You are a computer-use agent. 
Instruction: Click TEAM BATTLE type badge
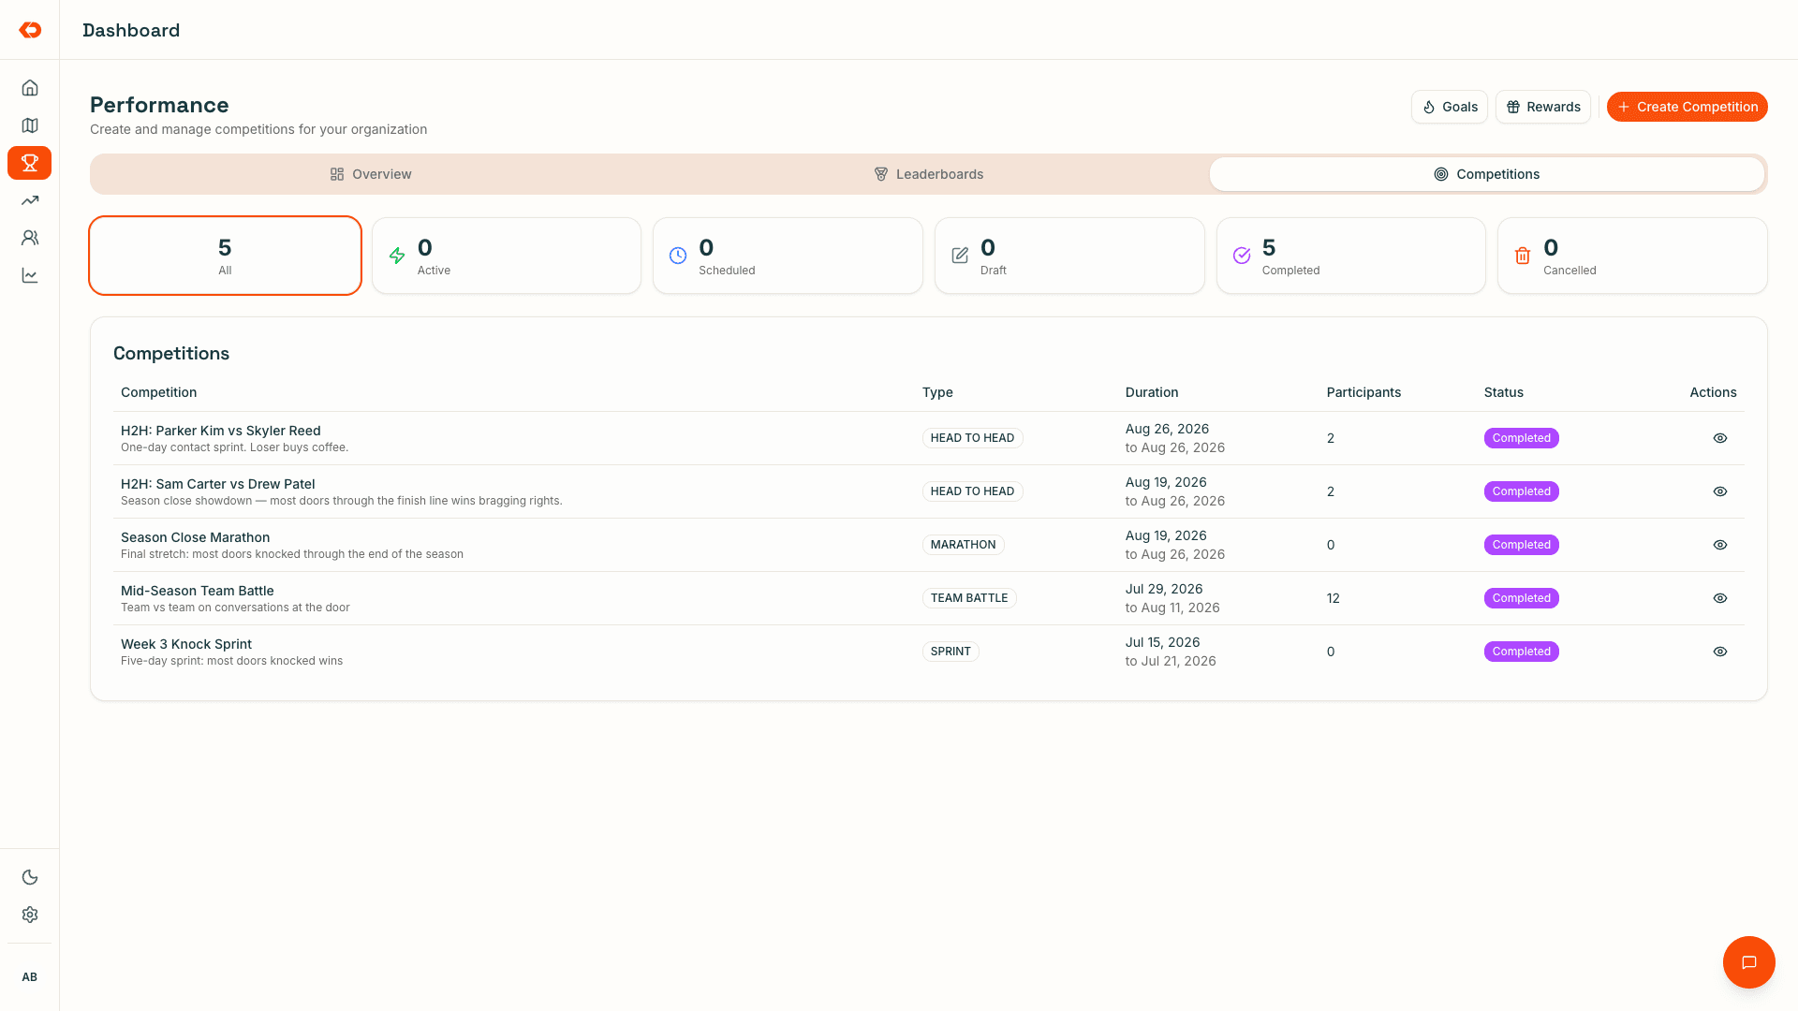[969, 598]
